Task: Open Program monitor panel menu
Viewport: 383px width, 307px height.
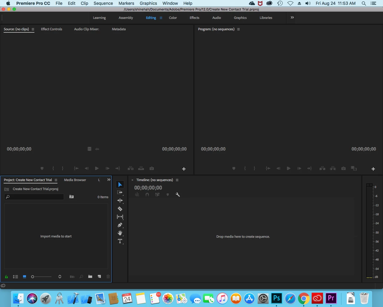Action: point(238,29)
